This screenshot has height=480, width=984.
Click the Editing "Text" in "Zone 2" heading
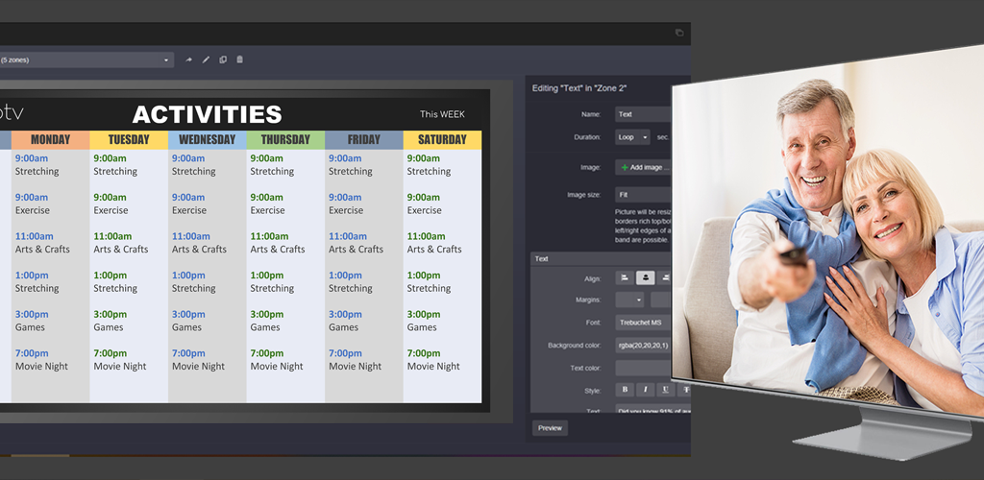click(x=579, y=88)
